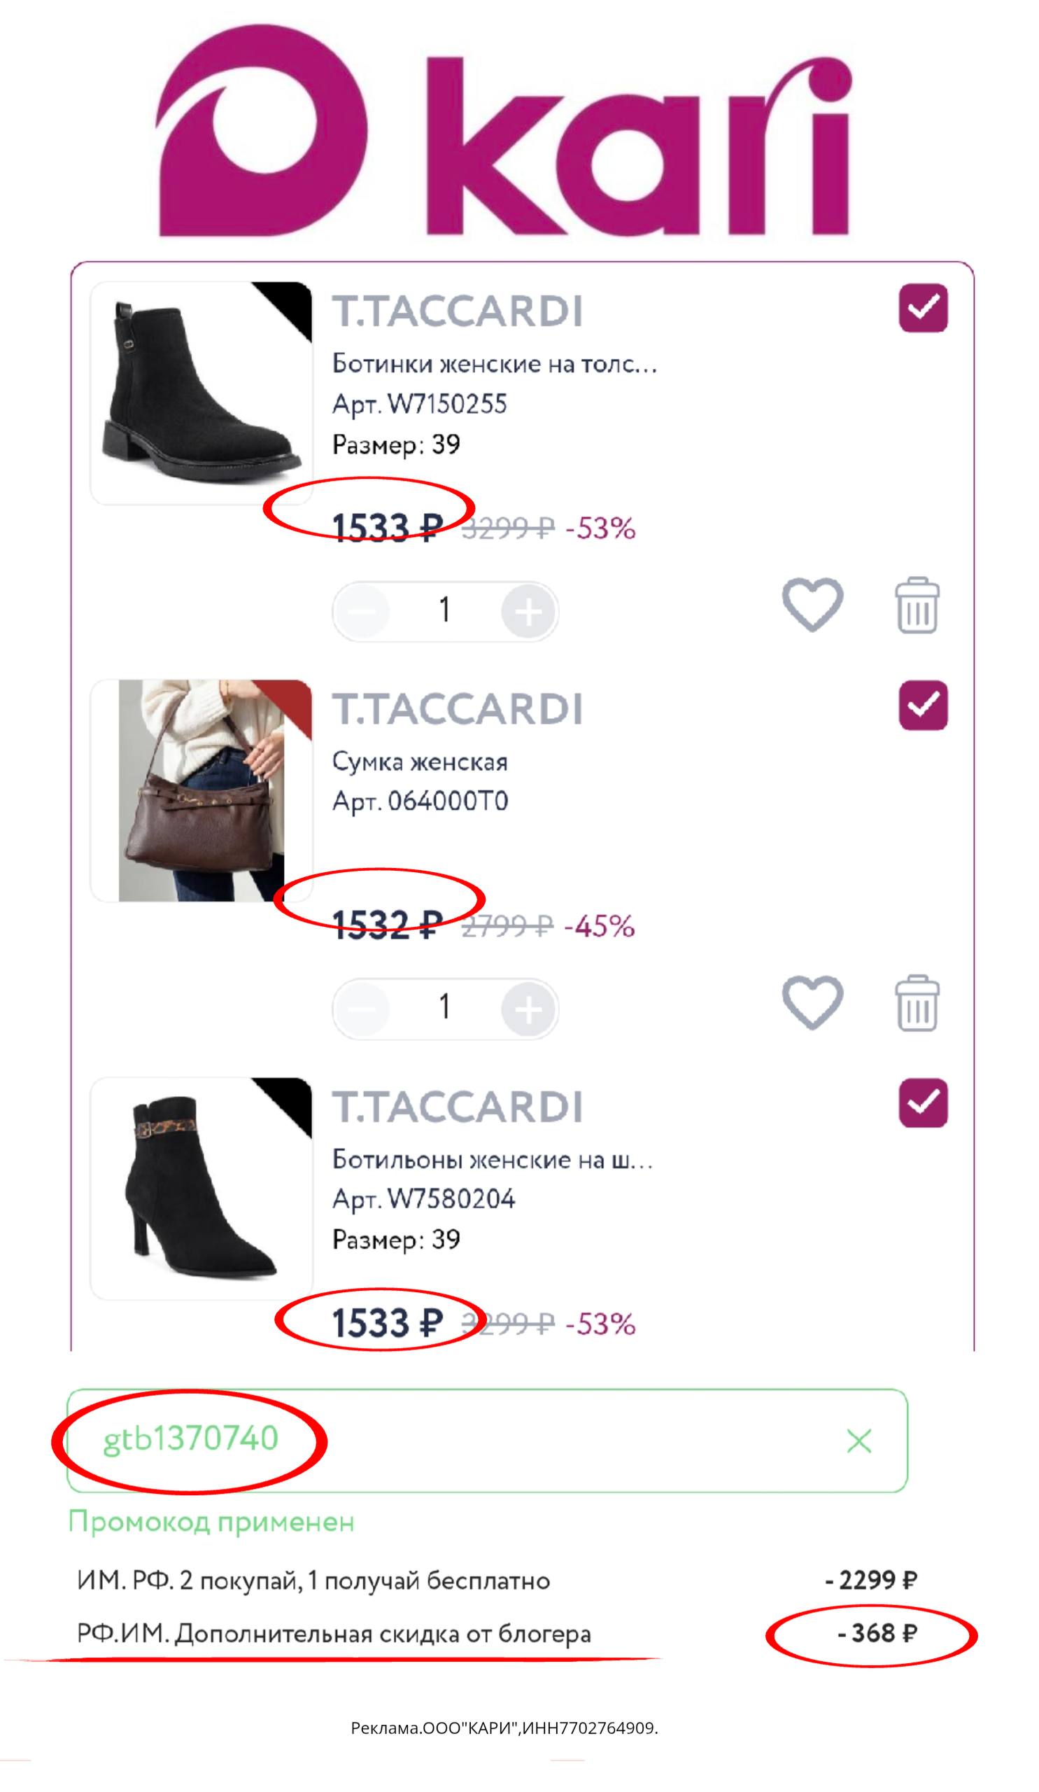1039x1792 pixels.
Task: Remove the women's bag using the trash icon
Action: 916,1002
